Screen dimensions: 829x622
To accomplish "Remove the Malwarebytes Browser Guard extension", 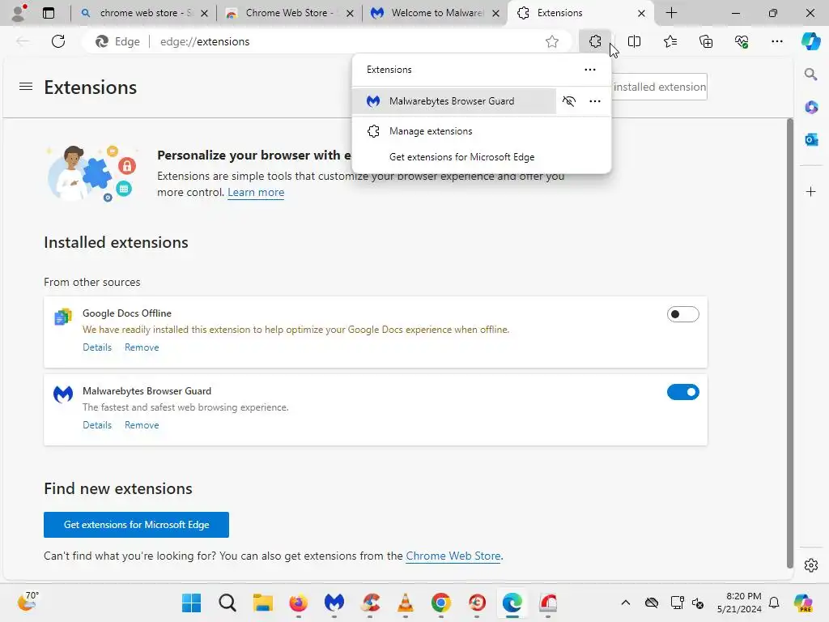I will click(142, 425).
